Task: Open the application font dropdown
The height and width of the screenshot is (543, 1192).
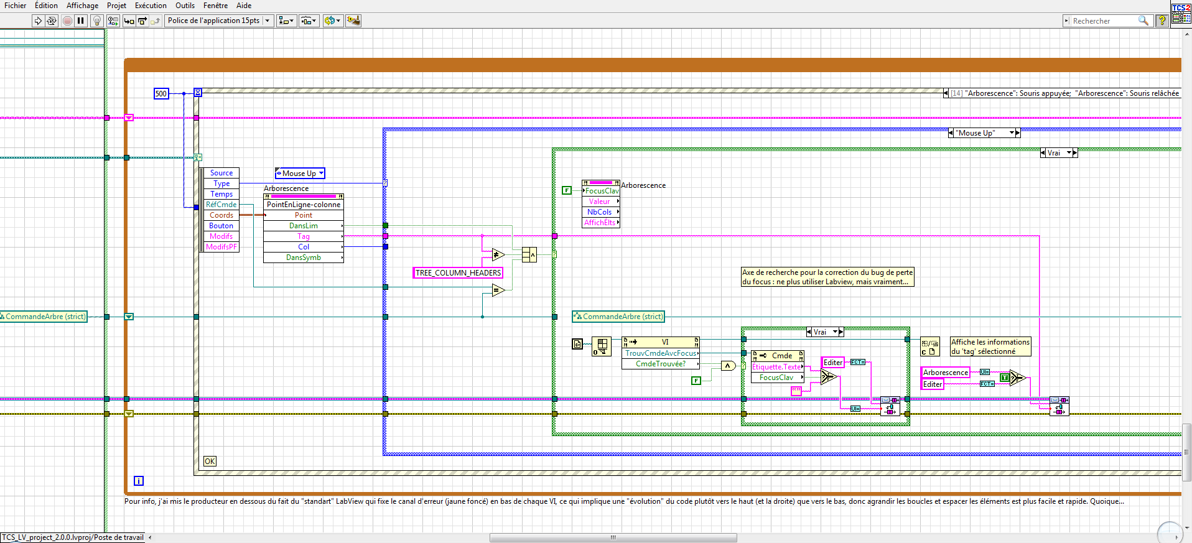Action: (220, 21)
